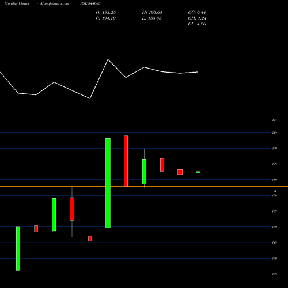Viewport: 288px width, 288px height.
Task: Select the open value "O: 193.25"
Action: (x=106, y=13)
